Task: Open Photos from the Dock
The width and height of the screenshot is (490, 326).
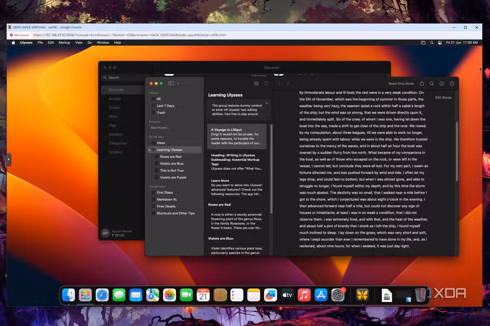Action: pyautogui.click(x=170, y=295)
